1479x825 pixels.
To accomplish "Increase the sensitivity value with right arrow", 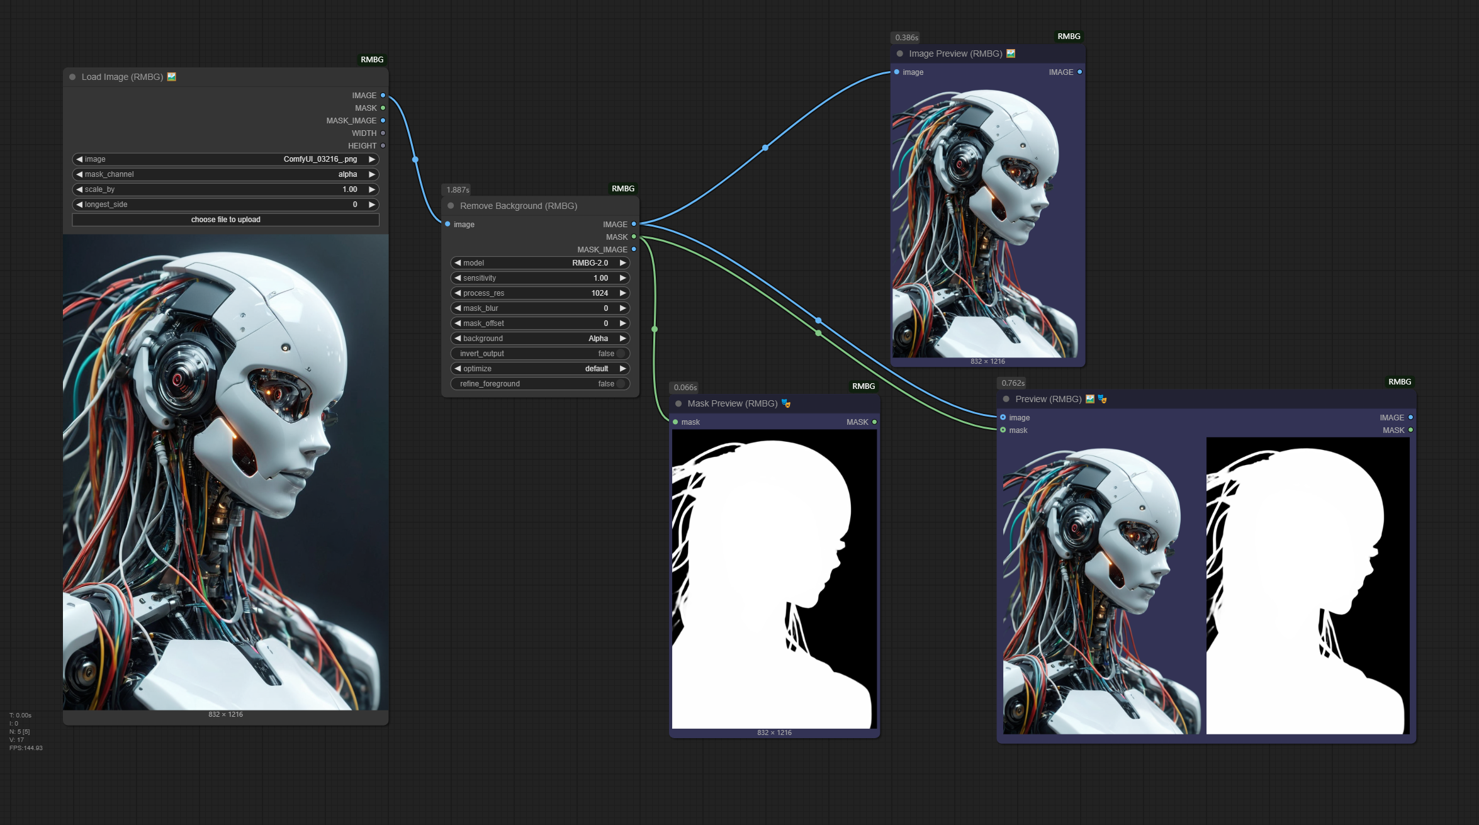I will (x=622, y=278).
